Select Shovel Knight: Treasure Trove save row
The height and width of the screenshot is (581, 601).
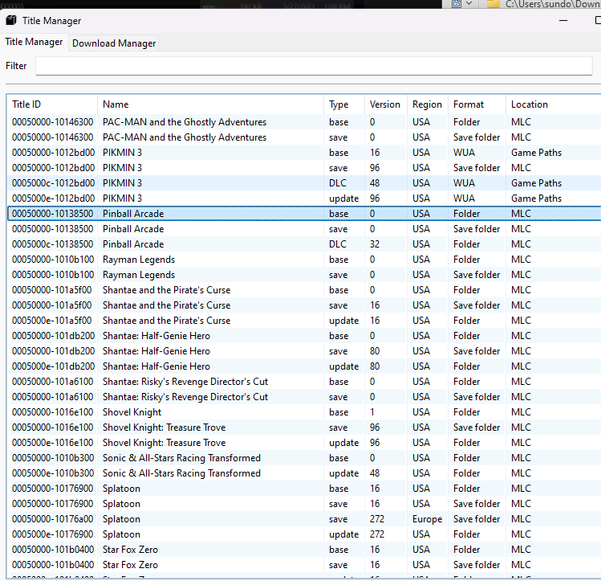pyautogui.click(x=304, y=428)
